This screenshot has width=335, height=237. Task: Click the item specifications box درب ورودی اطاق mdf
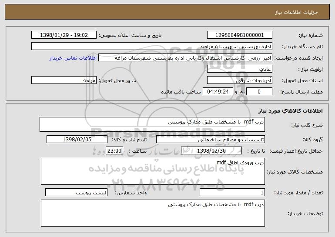153,171
